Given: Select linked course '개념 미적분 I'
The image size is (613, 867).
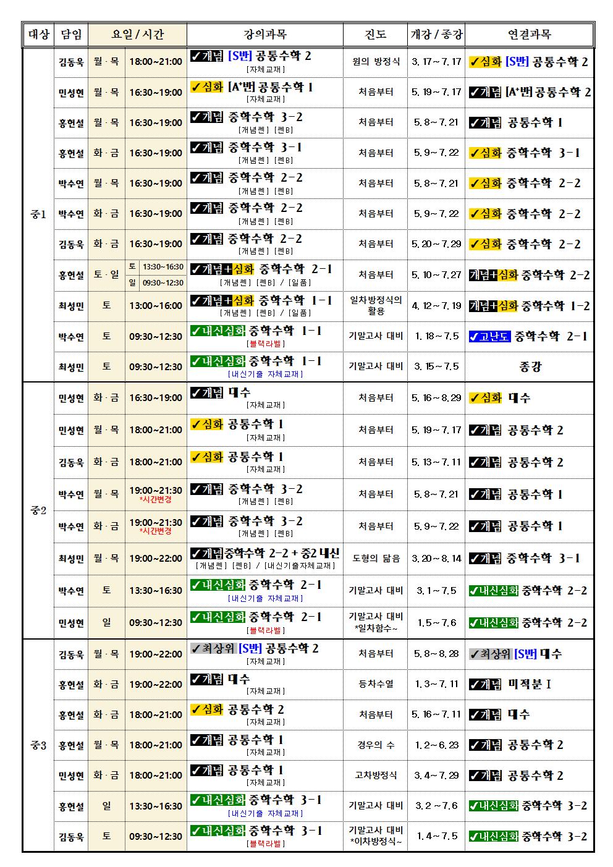Looking at the screenshot, I should pos(530,684).
